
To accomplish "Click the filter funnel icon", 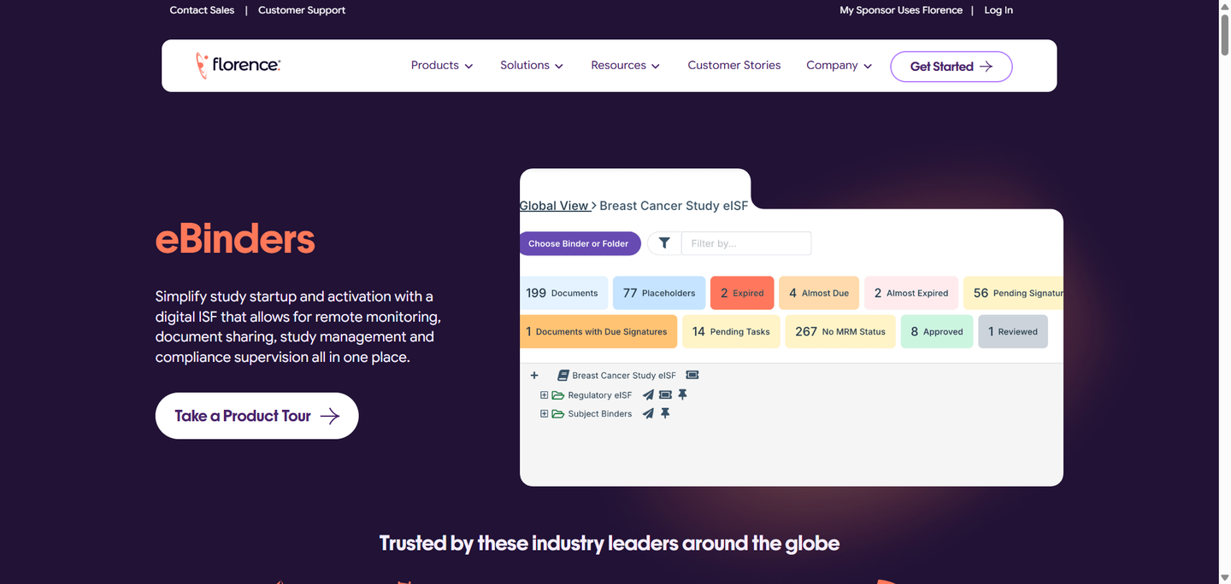I will pos(664,243).
